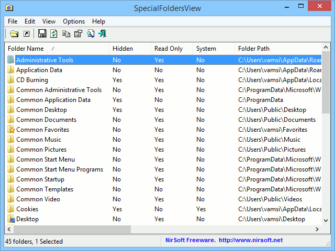Click the folder icon beside Common Start Menu Programs

(x=10, y=169)
